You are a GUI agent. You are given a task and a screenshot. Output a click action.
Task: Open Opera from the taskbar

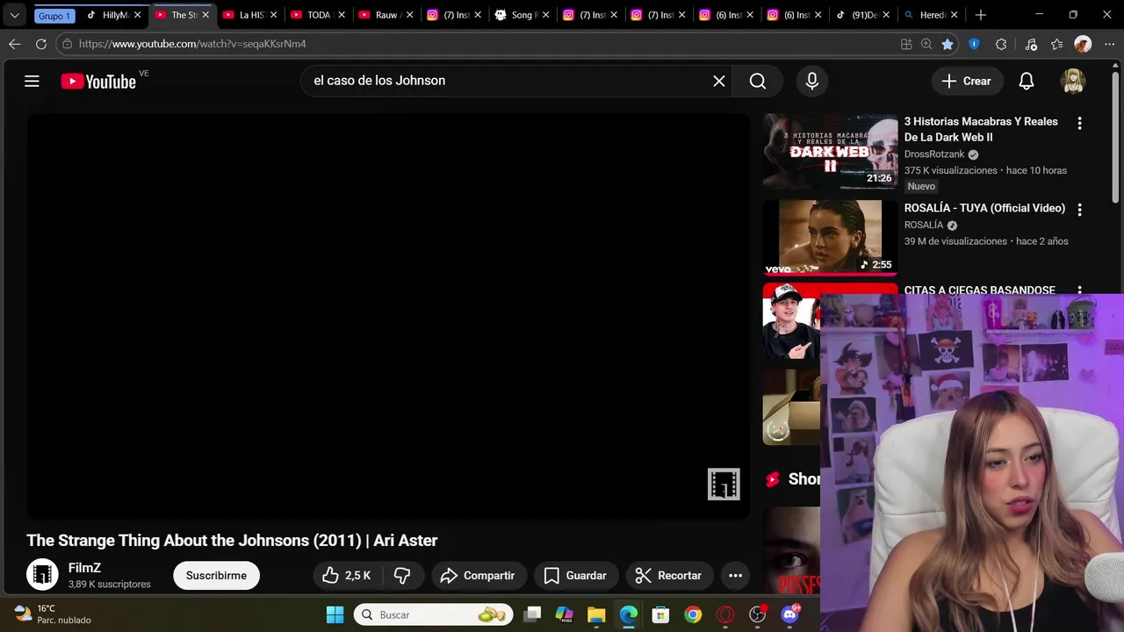[x=725, y=614]
